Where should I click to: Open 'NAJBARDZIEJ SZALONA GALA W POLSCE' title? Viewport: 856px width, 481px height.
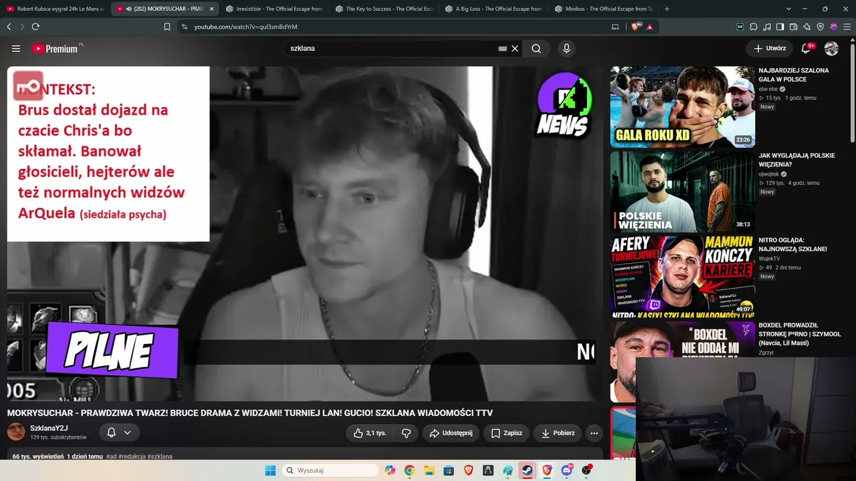pos(794,75)
